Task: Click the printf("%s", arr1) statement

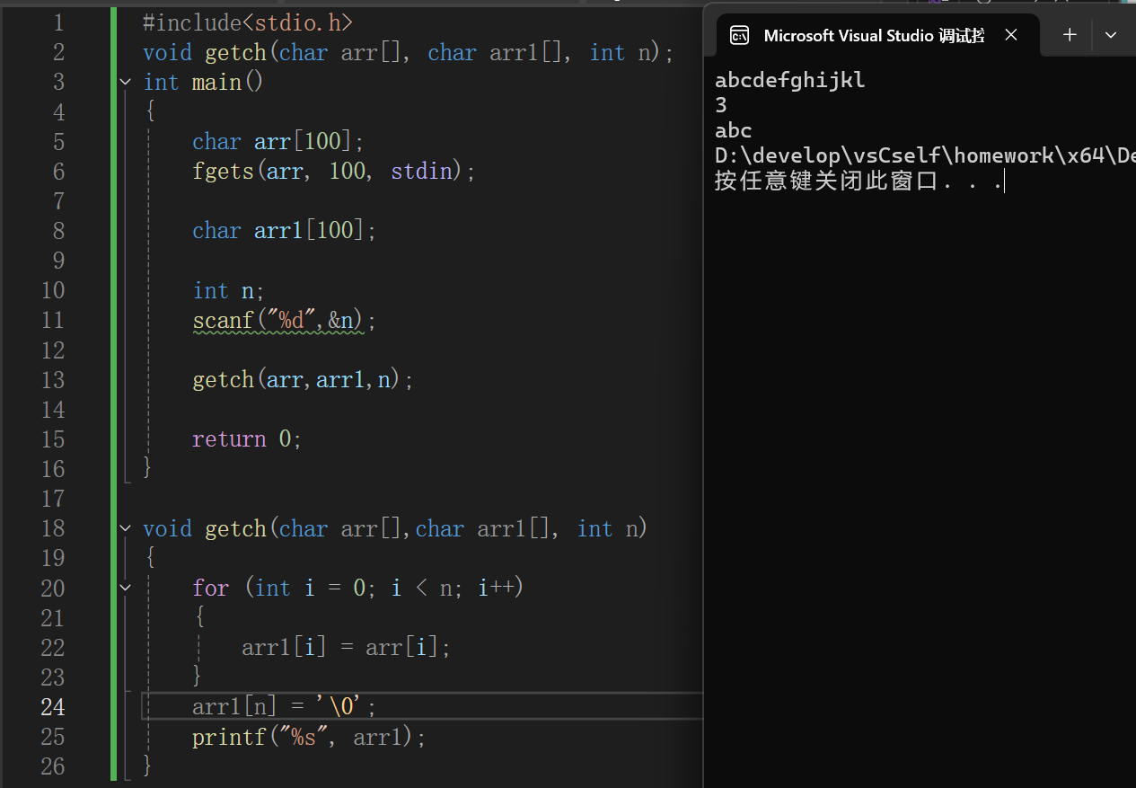Action: [x=309, y=737]
